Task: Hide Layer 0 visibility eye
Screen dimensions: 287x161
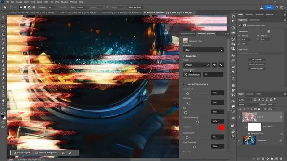Action: pos(239,117)
